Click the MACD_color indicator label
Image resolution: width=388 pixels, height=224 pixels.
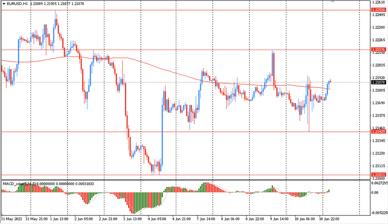click(x=19, y=184)
